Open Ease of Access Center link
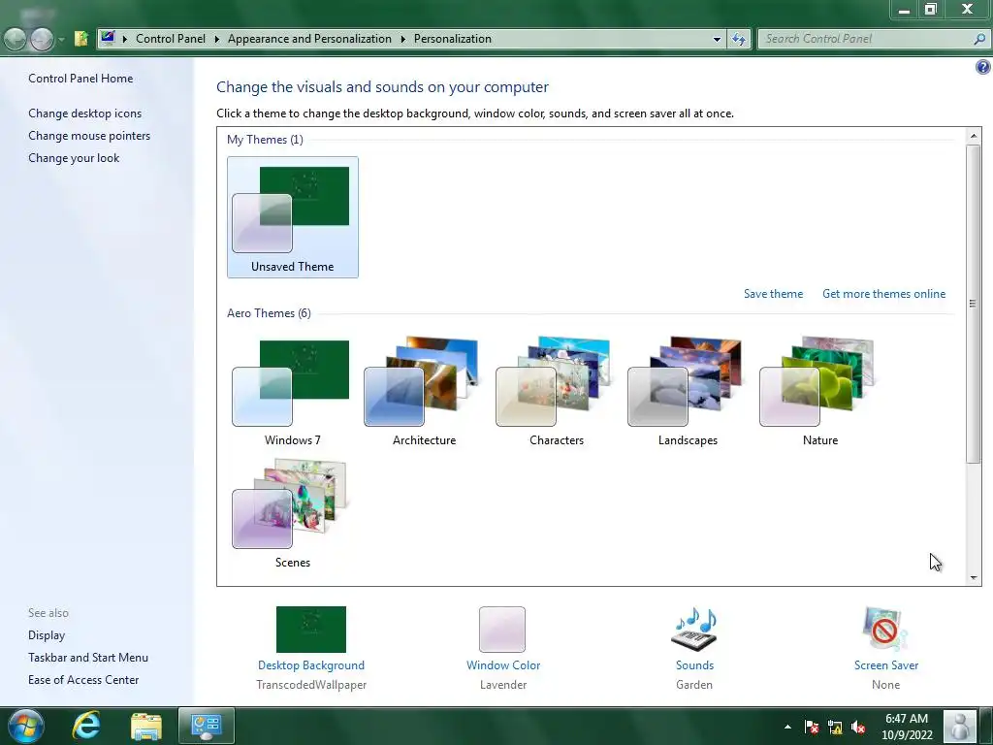The image size is (993, 745). (83, 679)
